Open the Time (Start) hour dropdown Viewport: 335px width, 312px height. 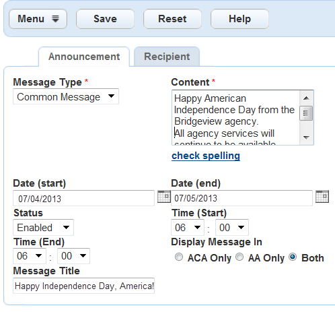188,228
